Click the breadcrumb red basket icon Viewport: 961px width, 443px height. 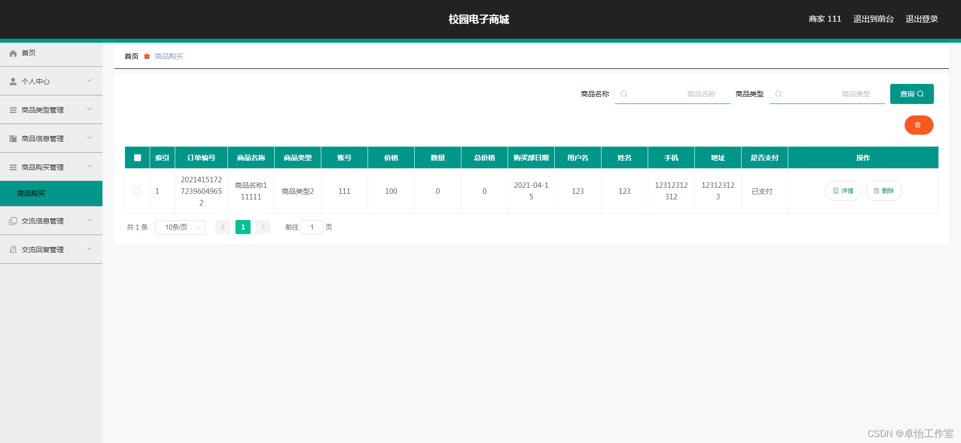[x=147, y=56]
